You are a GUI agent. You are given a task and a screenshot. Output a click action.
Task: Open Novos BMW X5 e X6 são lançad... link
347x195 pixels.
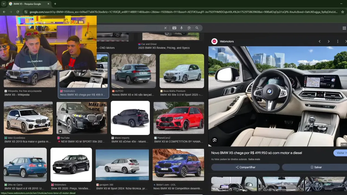click(x=133, y=95)
